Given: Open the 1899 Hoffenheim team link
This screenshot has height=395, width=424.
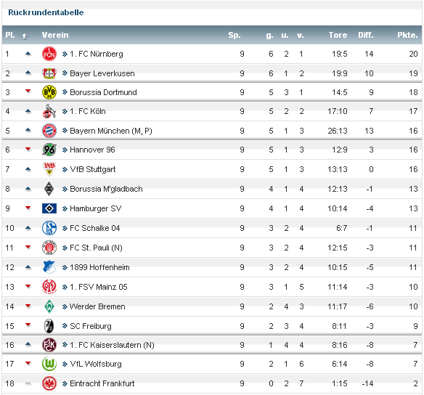Looking at the screenshot, I should (x=99, y=267).
